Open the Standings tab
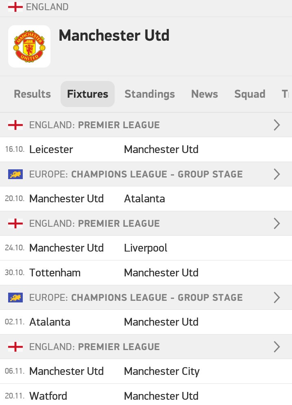 pos(150,94)
